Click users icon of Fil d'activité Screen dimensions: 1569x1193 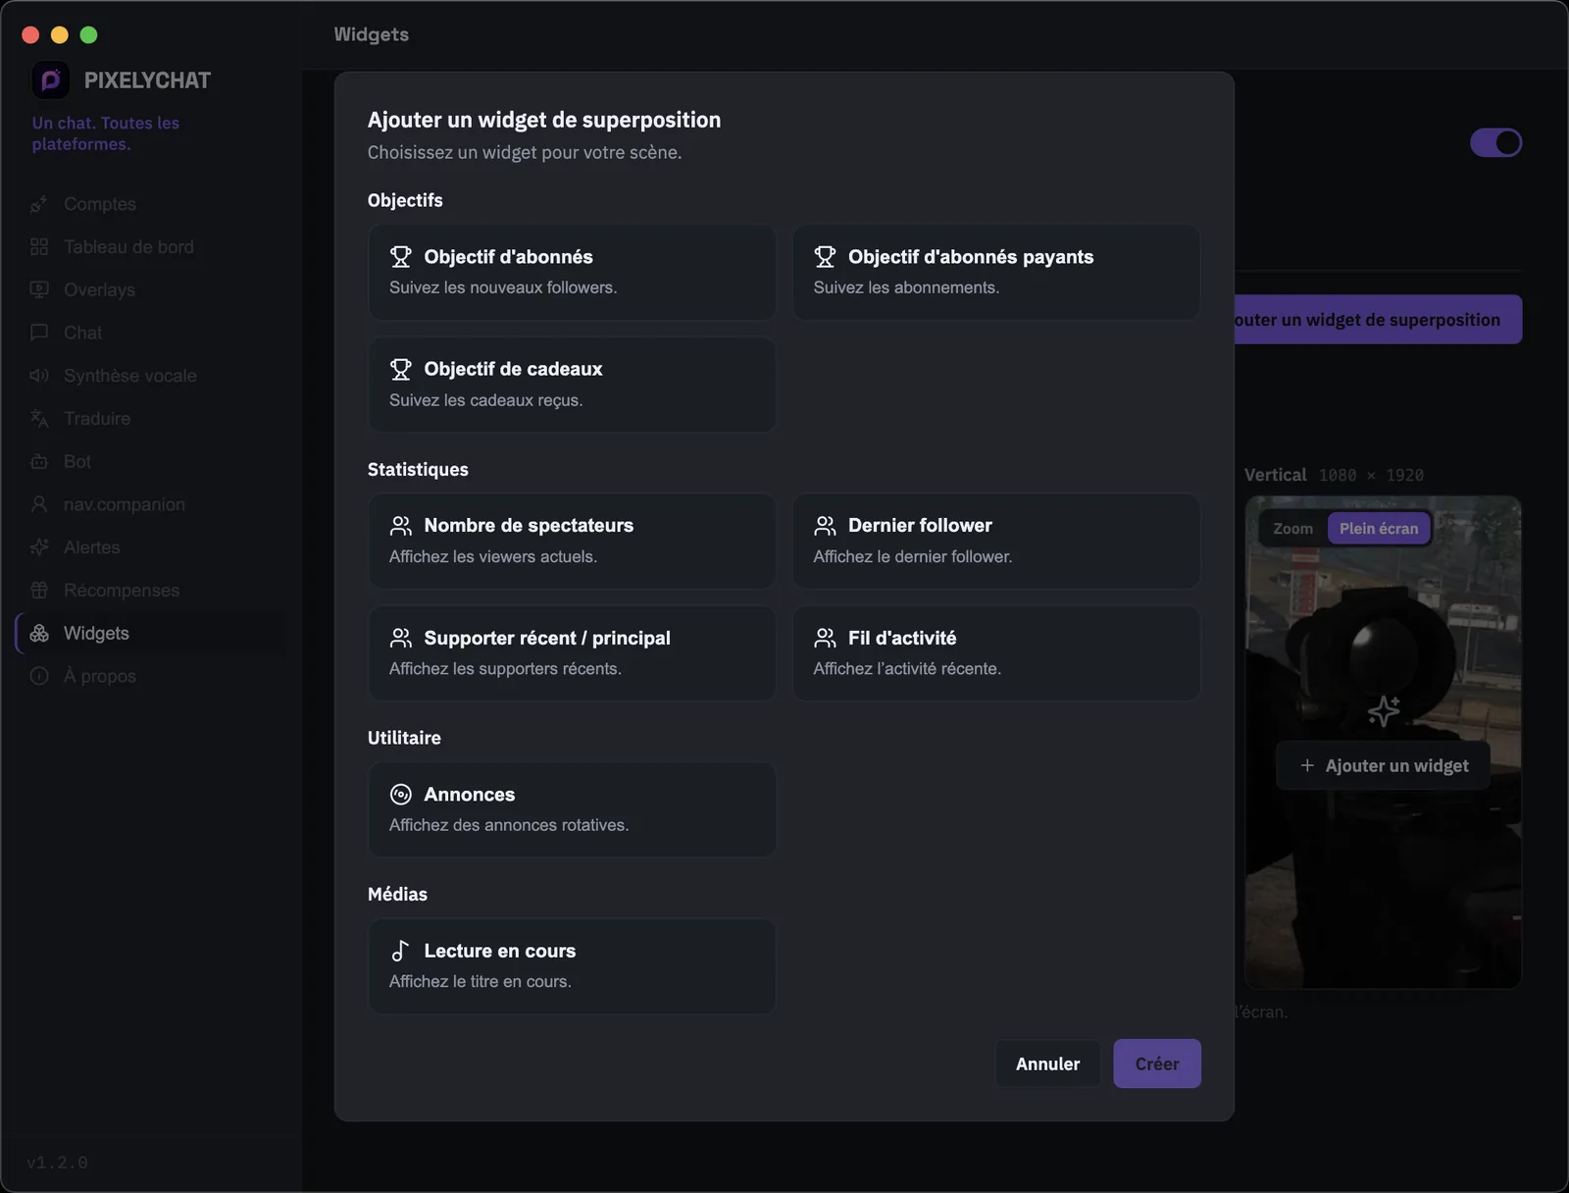point(825,638)
